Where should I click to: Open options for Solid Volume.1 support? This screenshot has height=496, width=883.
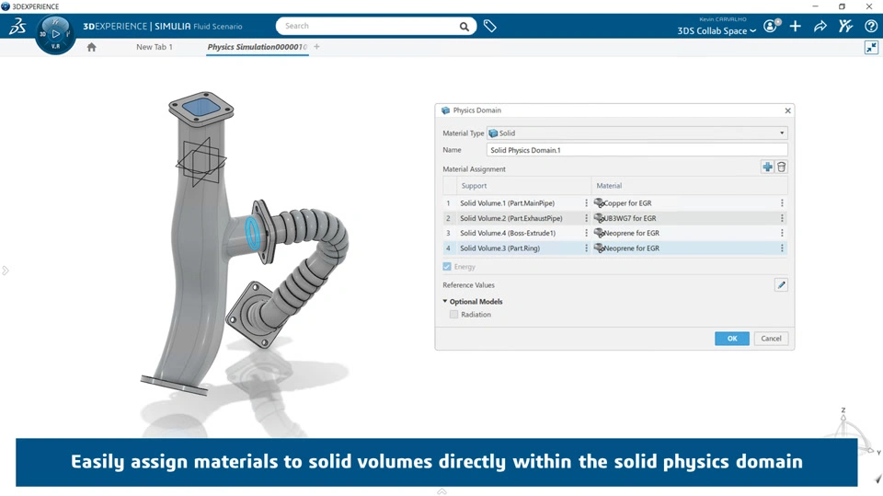[586, 202]
